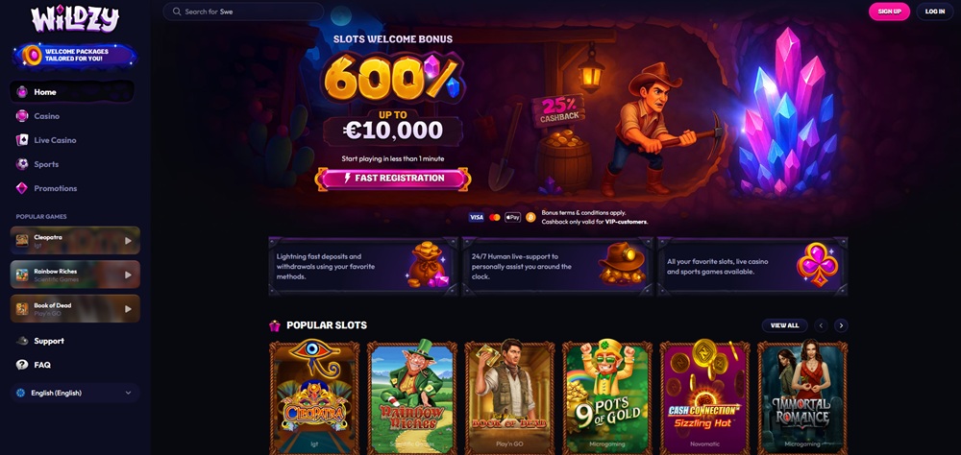This screenshot has height=455, width=961.
Task: Play Book of Dead sidebar arrow
Action: 128,309
